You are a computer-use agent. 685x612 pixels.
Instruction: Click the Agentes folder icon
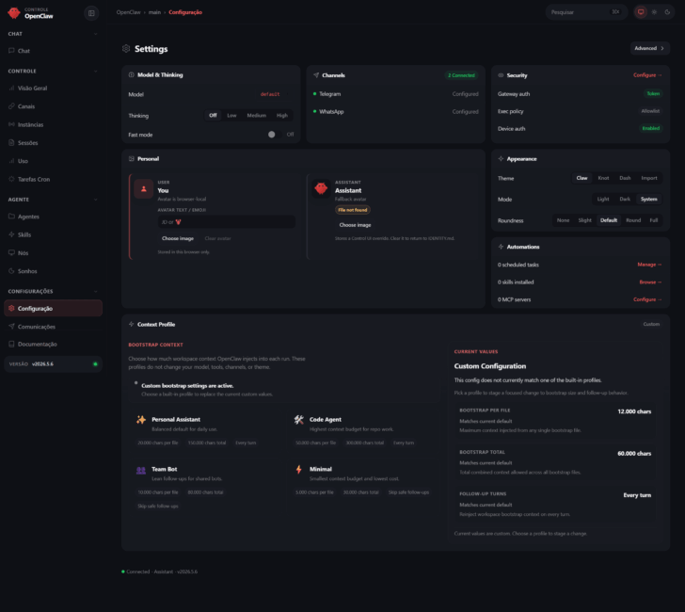tap(11, 217)
